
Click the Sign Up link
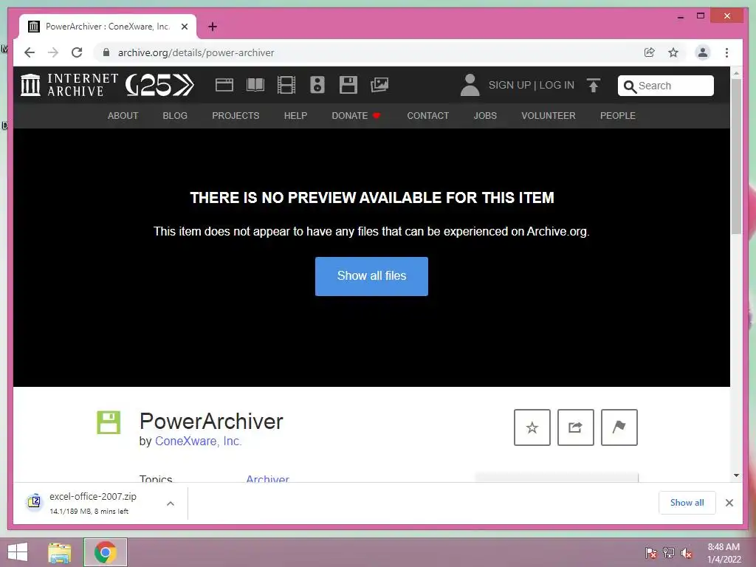(509, 85)
